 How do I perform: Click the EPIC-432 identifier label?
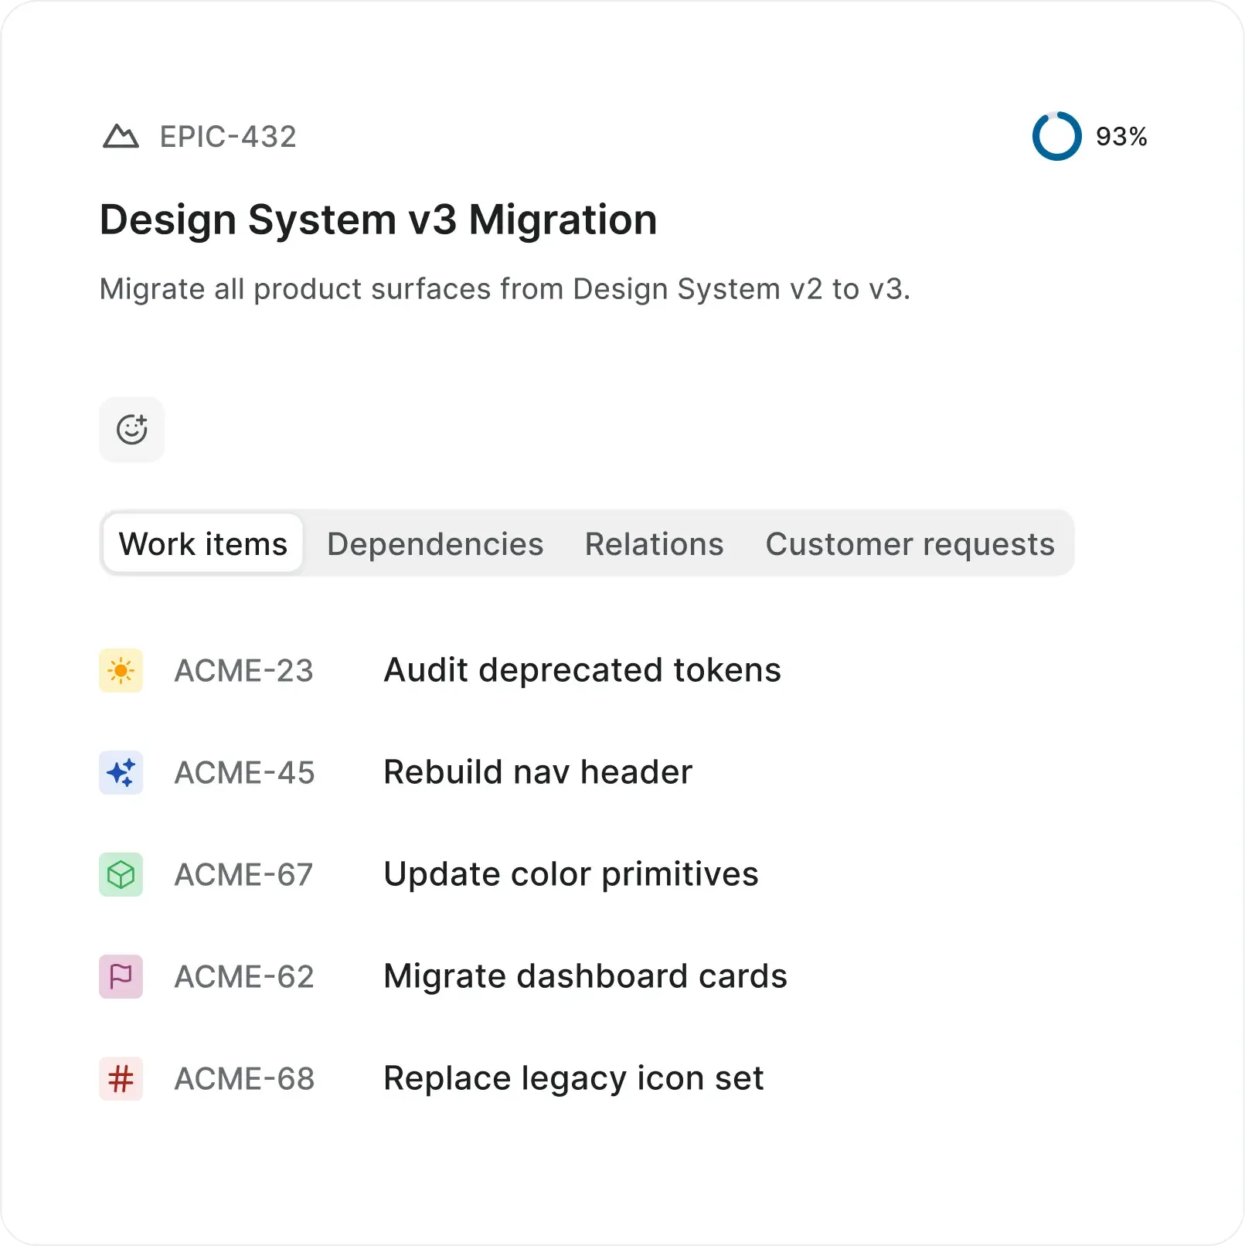click(x=226, y=137)
